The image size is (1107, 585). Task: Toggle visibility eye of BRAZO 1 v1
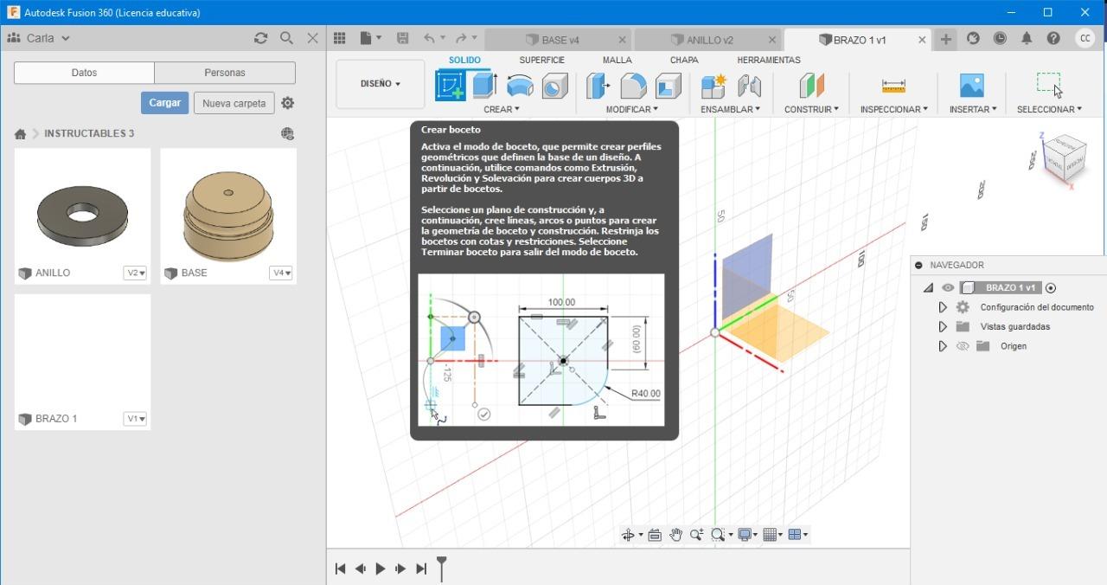948,288
